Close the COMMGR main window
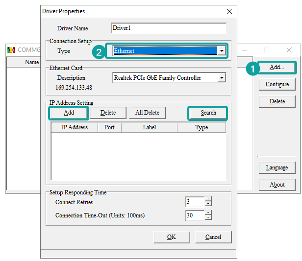 pyautogui.click(x=289, y=50)
